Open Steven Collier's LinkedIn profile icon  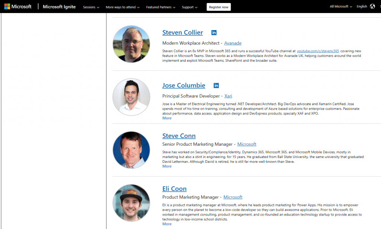(214, 33)
